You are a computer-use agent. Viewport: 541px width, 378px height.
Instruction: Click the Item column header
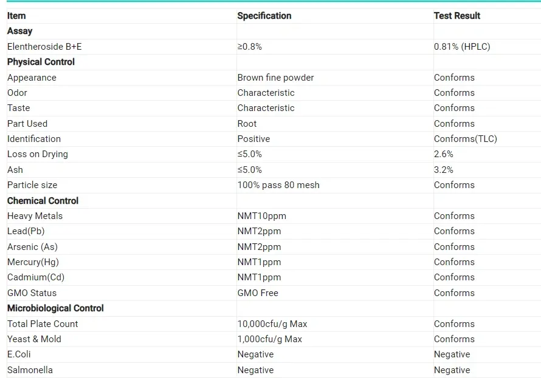(x=16, y=16)
